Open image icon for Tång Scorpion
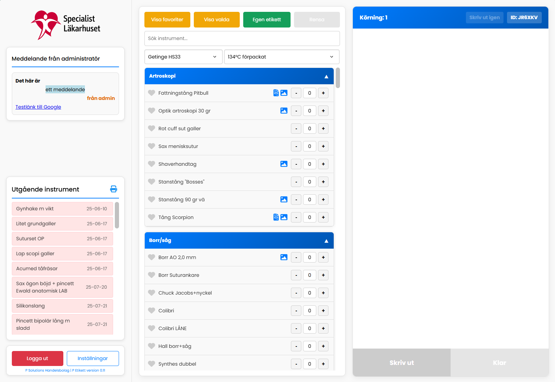 click(284, 217)
